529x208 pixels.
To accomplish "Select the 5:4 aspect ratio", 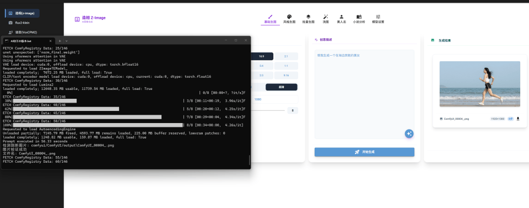I will [262, 66].
